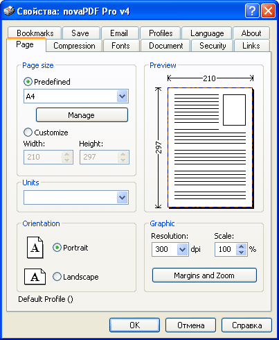The image size is (279, 340).
Task: Go to the About tab
Action: [251, 33]
